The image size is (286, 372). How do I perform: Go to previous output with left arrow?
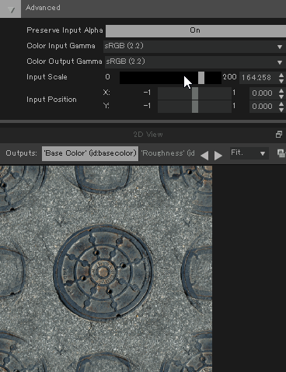(204, 156)
